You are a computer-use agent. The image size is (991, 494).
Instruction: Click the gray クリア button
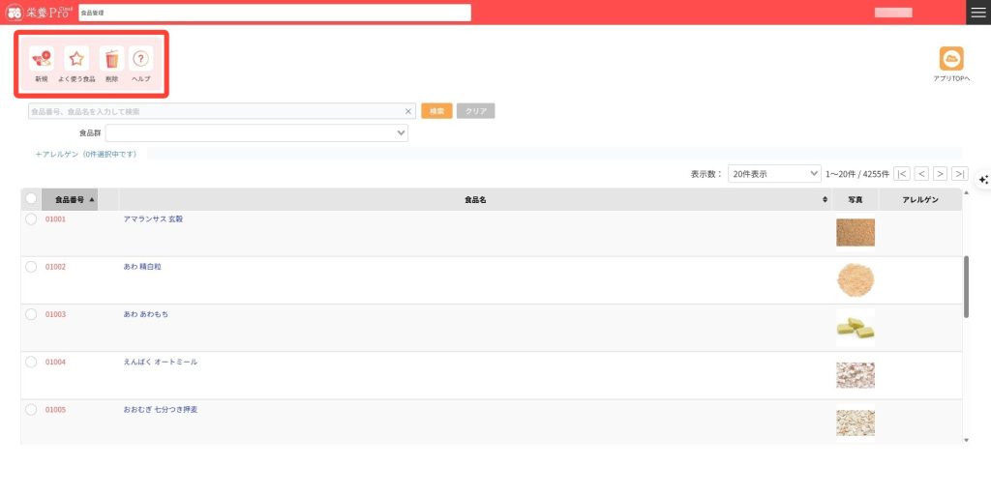tap(475, 111)
